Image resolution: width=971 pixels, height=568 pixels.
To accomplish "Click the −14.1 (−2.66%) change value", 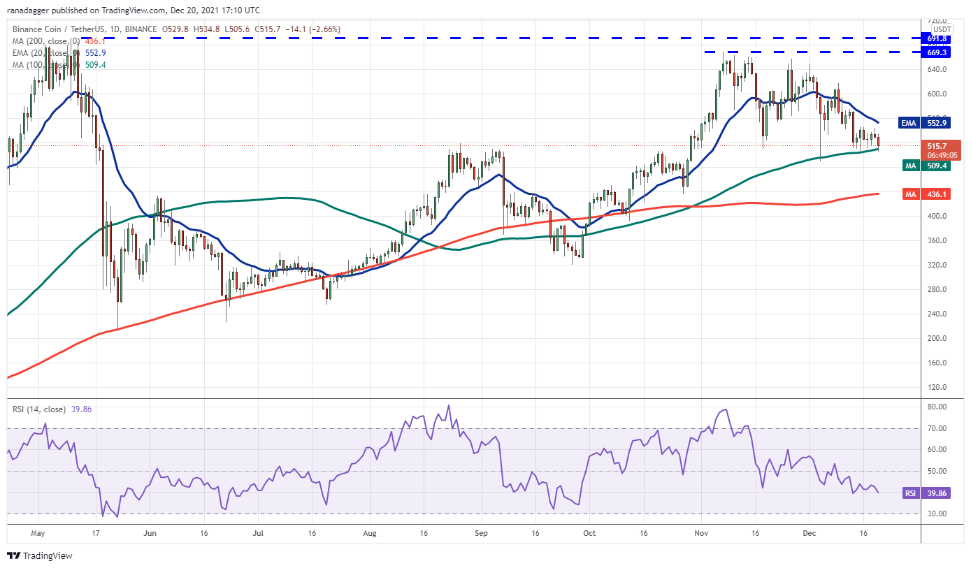I will [315, 29].
